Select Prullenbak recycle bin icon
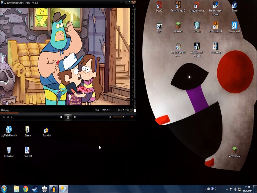The width and height of the screenshot is (257, 193). pos(9,152)
